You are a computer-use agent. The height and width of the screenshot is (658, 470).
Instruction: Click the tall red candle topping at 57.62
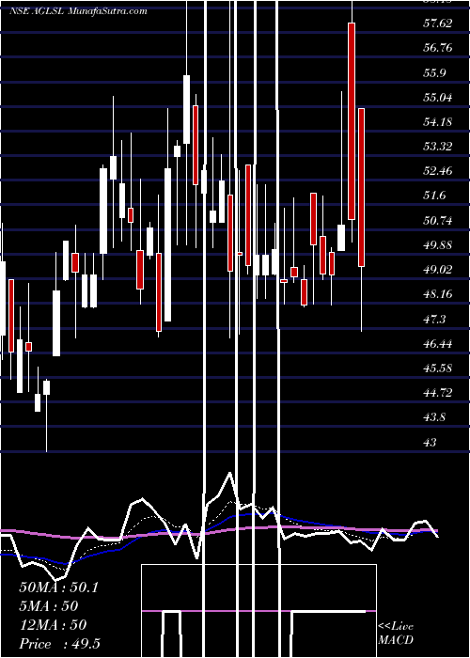[352, 121]
